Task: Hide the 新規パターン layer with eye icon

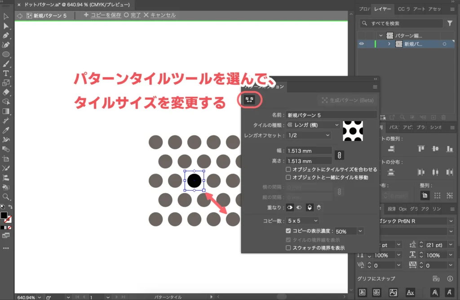Action: tap(362, 44)
